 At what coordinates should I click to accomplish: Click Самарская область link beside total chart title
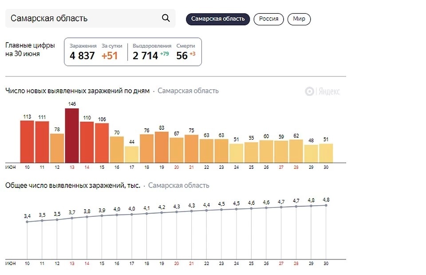coord(178,186)
